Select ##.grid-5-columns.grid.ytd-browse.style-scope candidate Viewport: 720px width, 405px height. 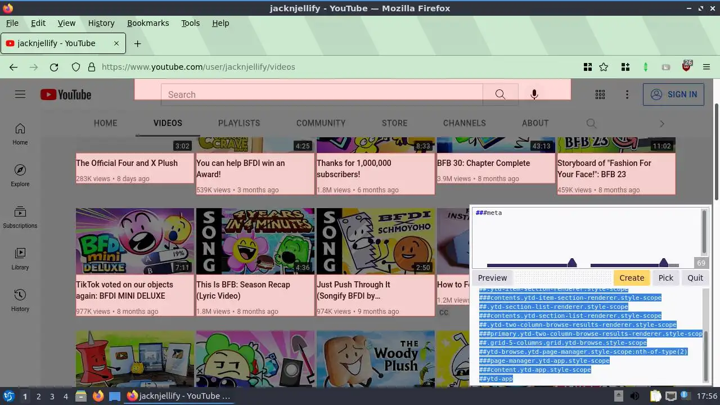click(x=562, y=343)
